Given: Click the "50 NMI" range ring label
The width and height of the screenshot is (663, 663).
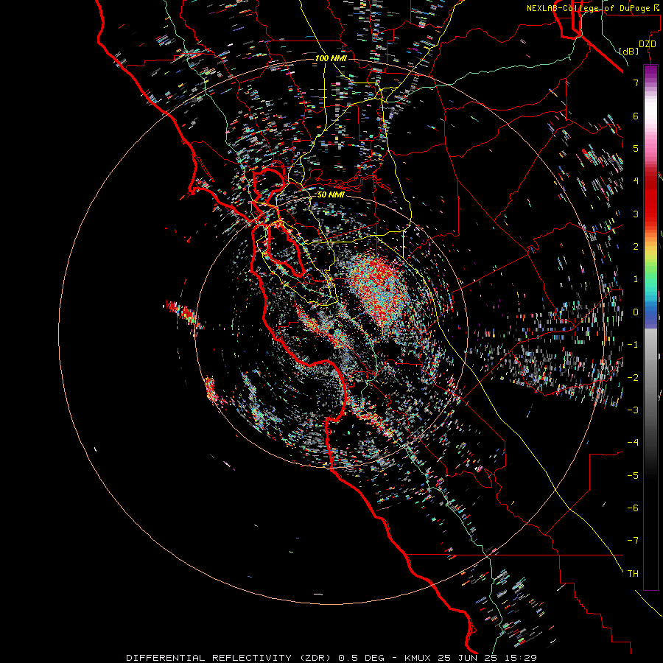Looking at the screenshot, I should point(331,194).
